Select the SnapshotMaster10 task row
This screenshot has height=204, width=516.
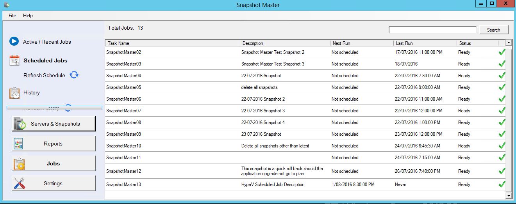(305, 146)
